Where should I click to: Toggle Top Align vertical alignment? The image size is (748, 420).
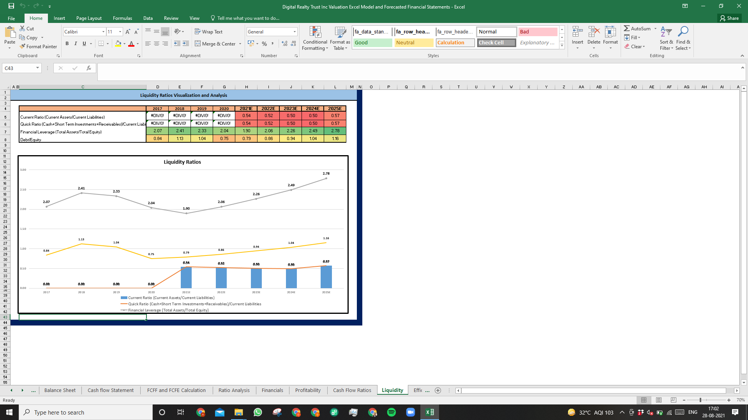pos(148,31)
